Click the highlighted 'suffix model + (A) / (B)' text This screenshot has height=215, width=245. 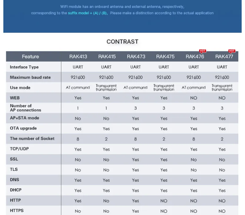click(88, 13)
